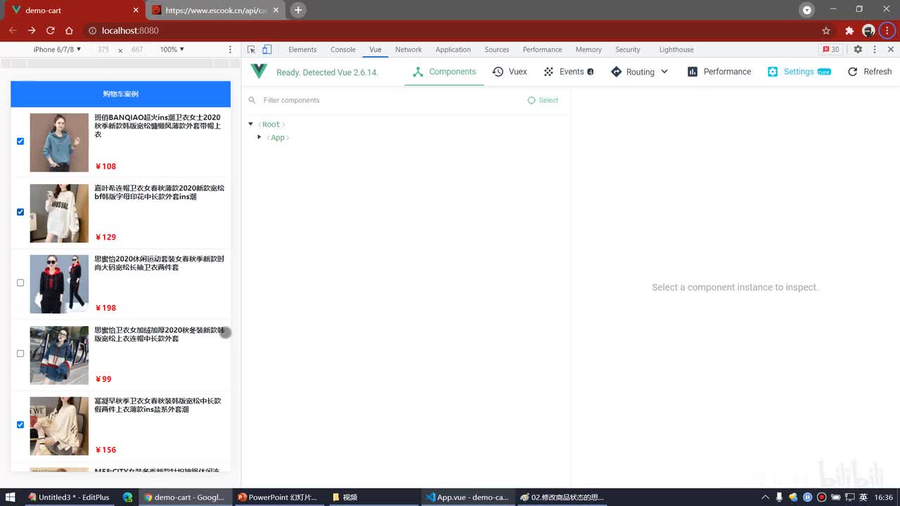This screenshot has height=506, width=900.
Task: Check the ¥198 product checkbox
Action: (x=20, y=283)
